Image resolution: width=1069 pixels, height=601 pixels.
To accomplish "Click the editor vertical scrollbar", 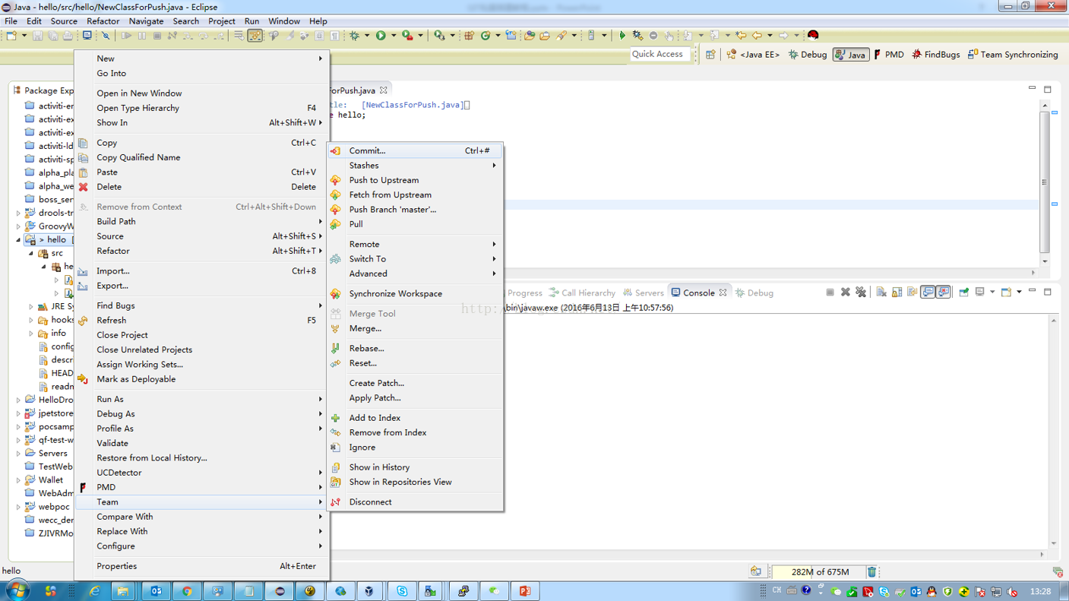I will [x=1045, y=182].
